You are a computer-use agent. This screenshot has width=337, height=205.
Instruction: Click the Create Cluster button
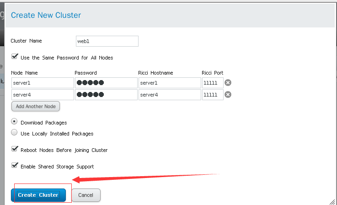(x=38, y=195)
